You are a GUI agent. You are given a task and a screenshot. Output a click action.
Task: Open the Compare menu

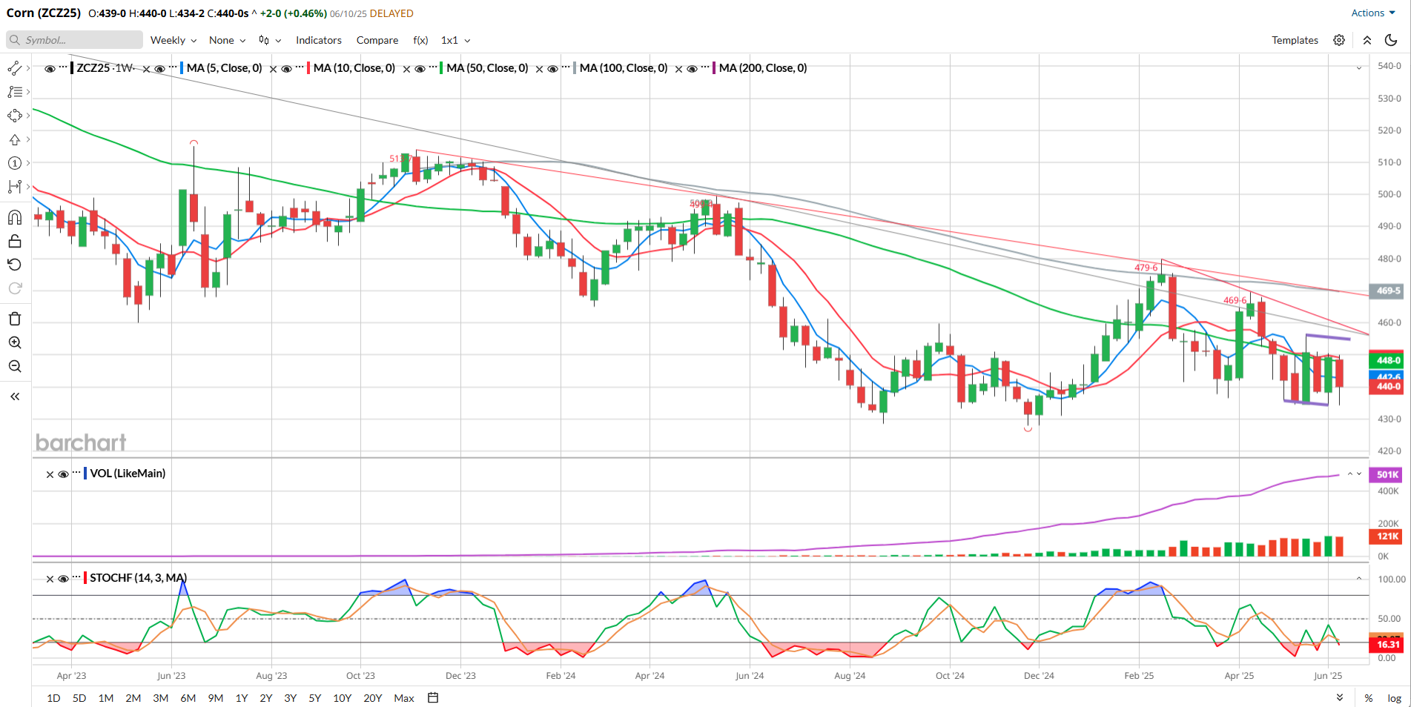pos(377,40)
